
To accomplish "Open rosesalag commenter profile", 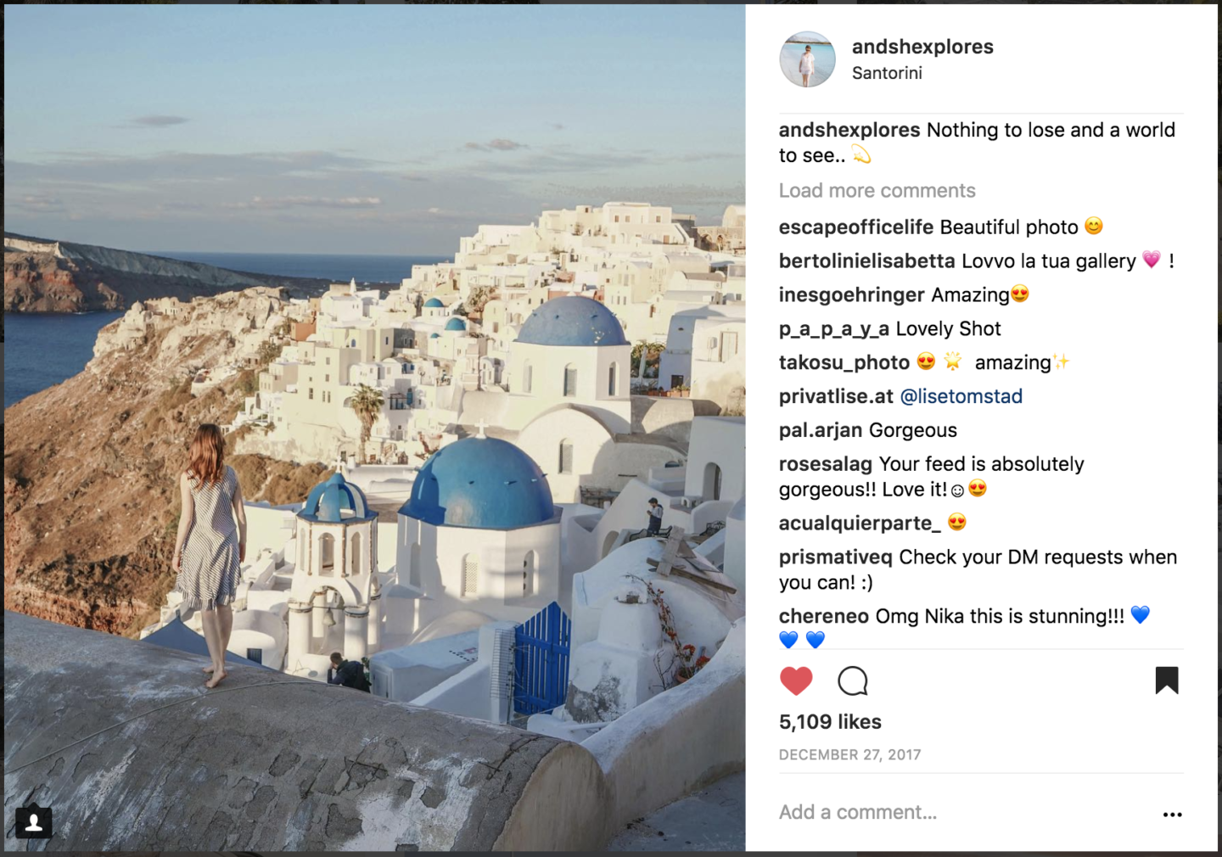I will 826,464.
